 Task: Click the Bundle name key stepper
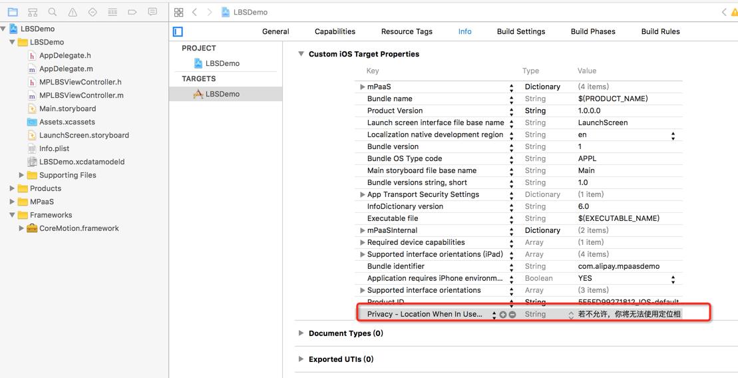click(x=512, y=99)
